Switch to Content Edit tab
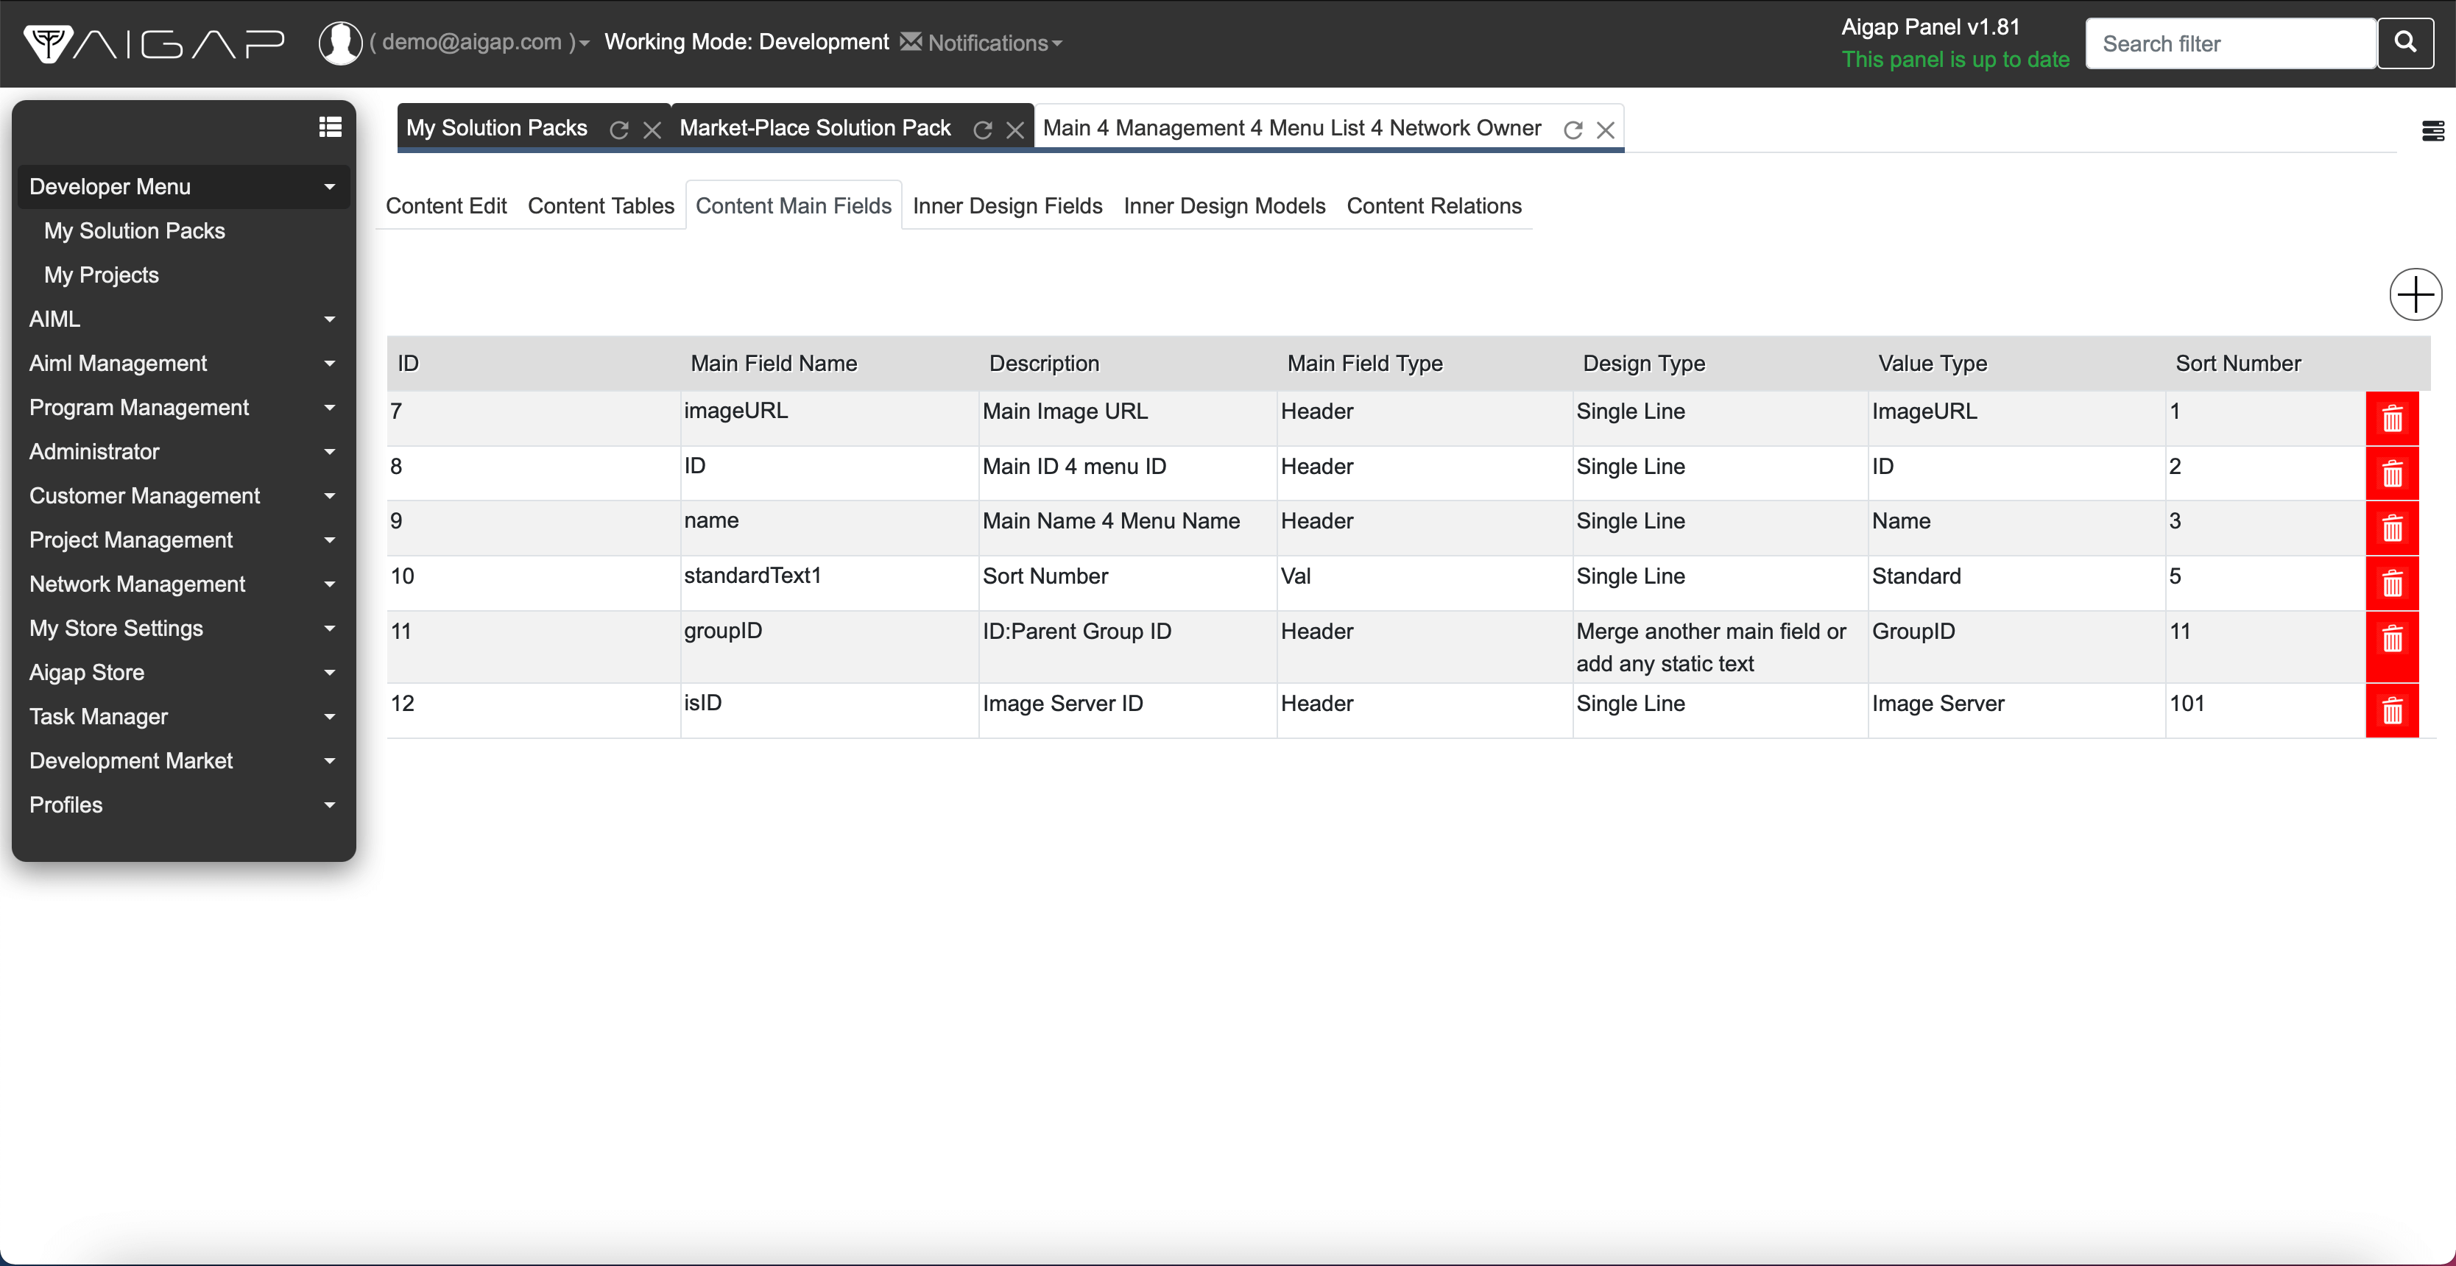This screenshot has width=2456, height=1266. pos(445,206)
